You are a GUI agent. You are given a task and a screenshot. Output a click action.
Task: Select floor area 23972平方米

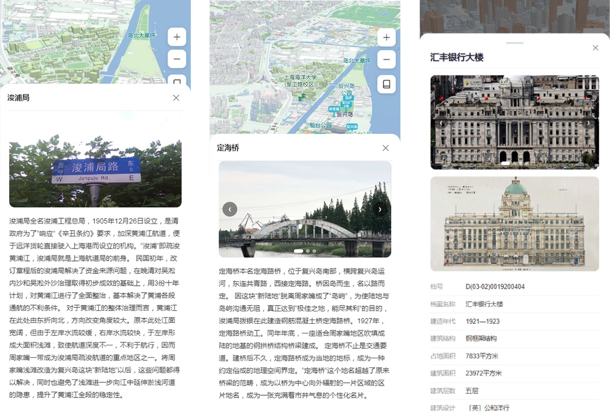[x=483, y=373]
